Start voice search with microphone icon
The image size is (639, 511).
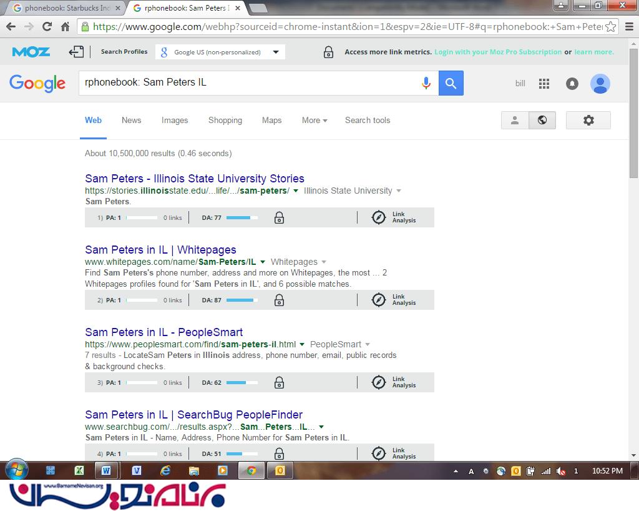coord(426,83)
